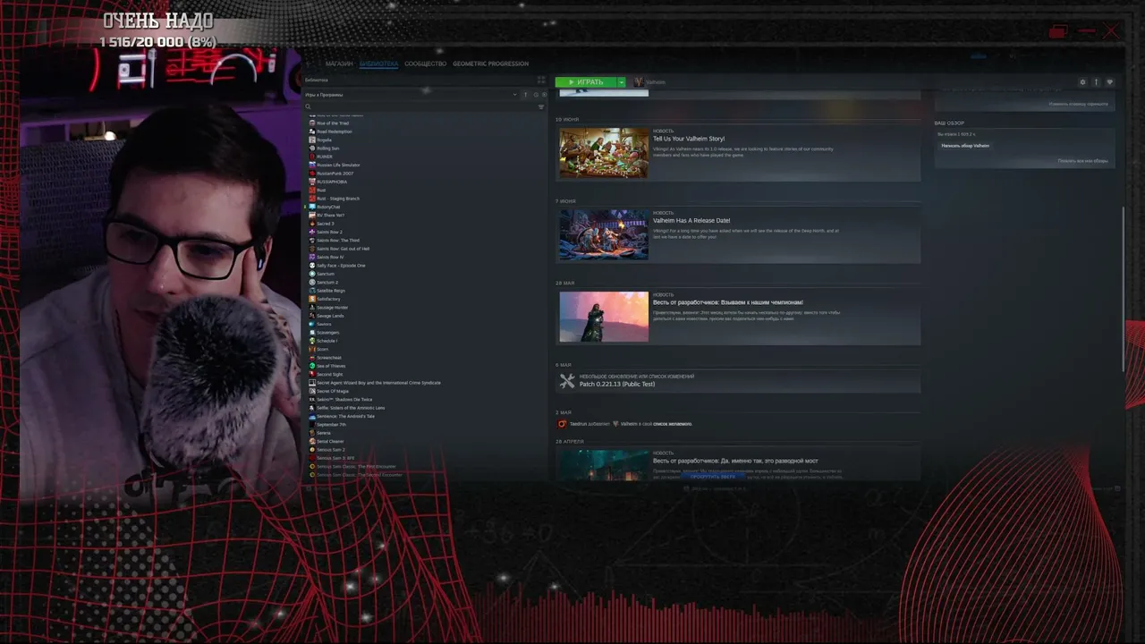This screenshot has width=1145, height=644.
Task: Click the Sentience cloud icon
Action: click(312, 416)
